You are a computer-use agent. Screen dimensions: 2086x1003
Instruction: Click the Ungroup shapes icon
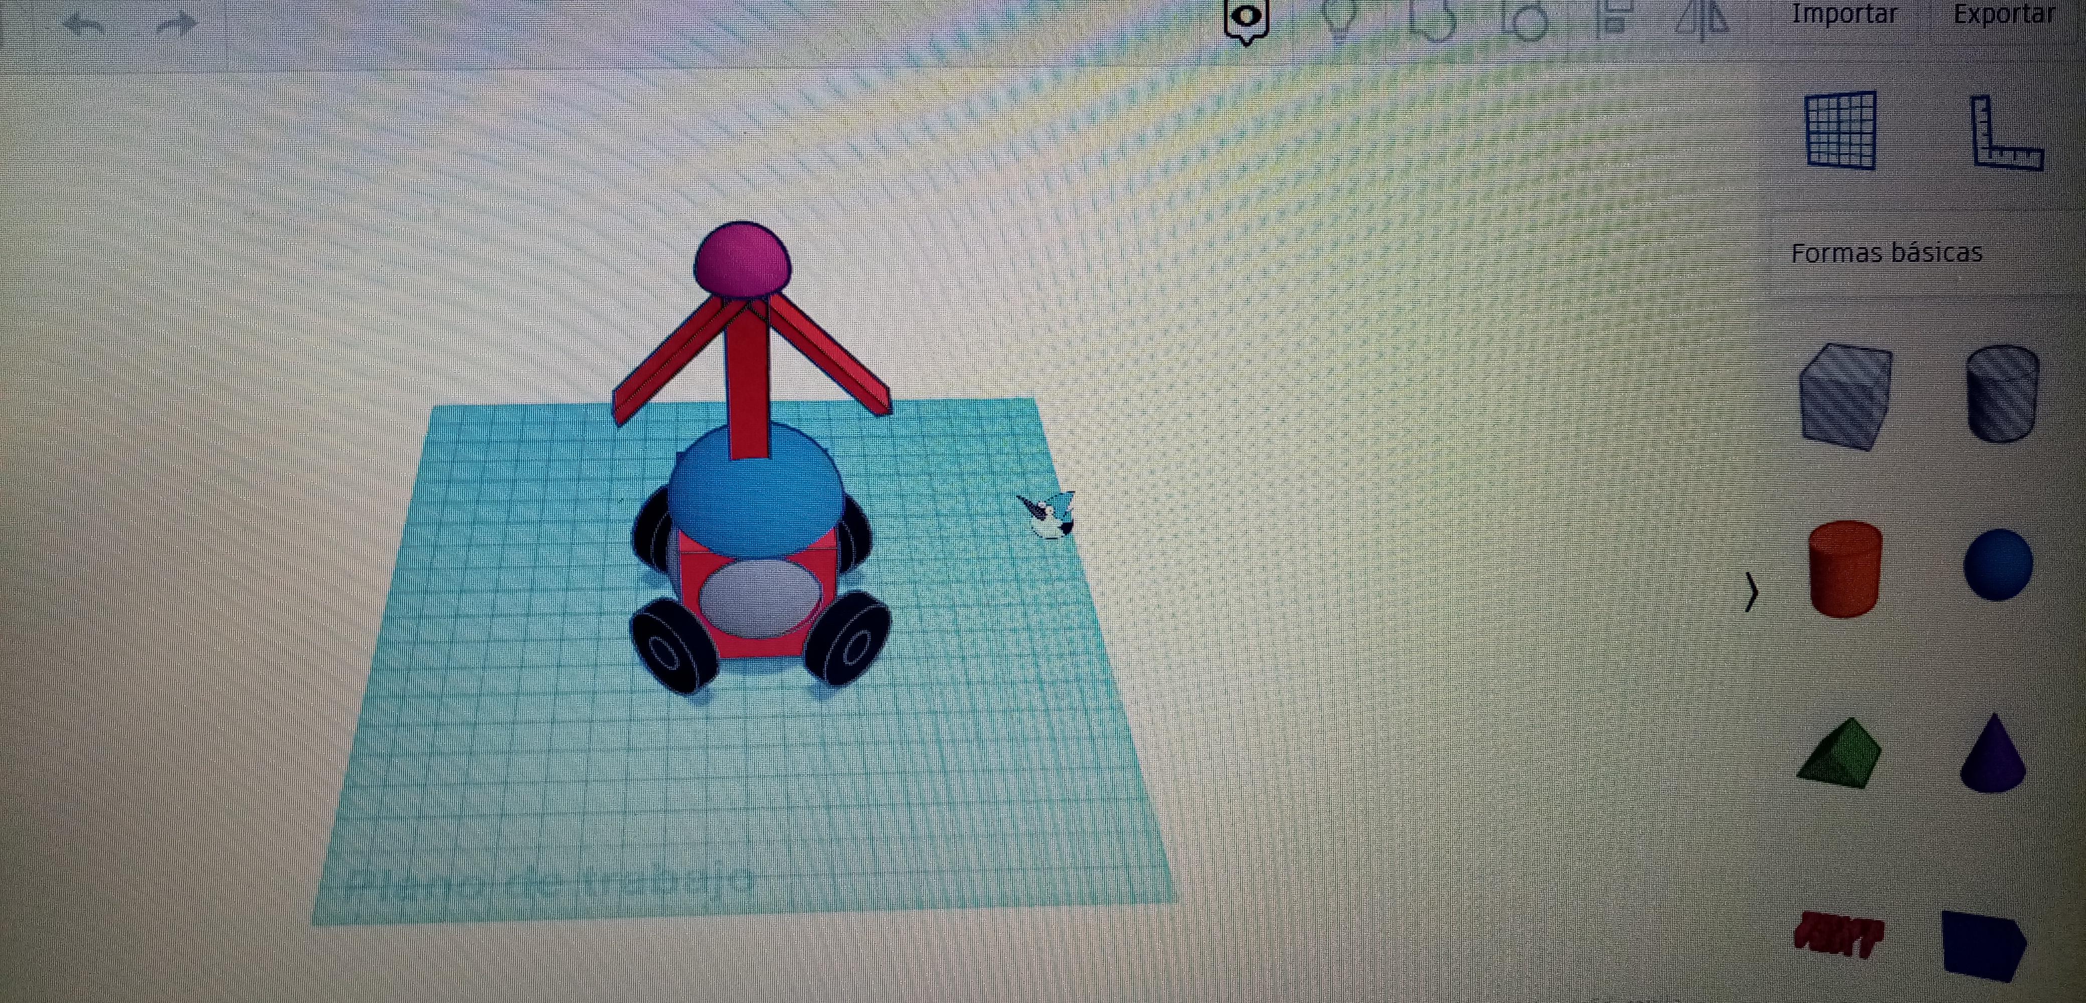(x=1524, y=20)
